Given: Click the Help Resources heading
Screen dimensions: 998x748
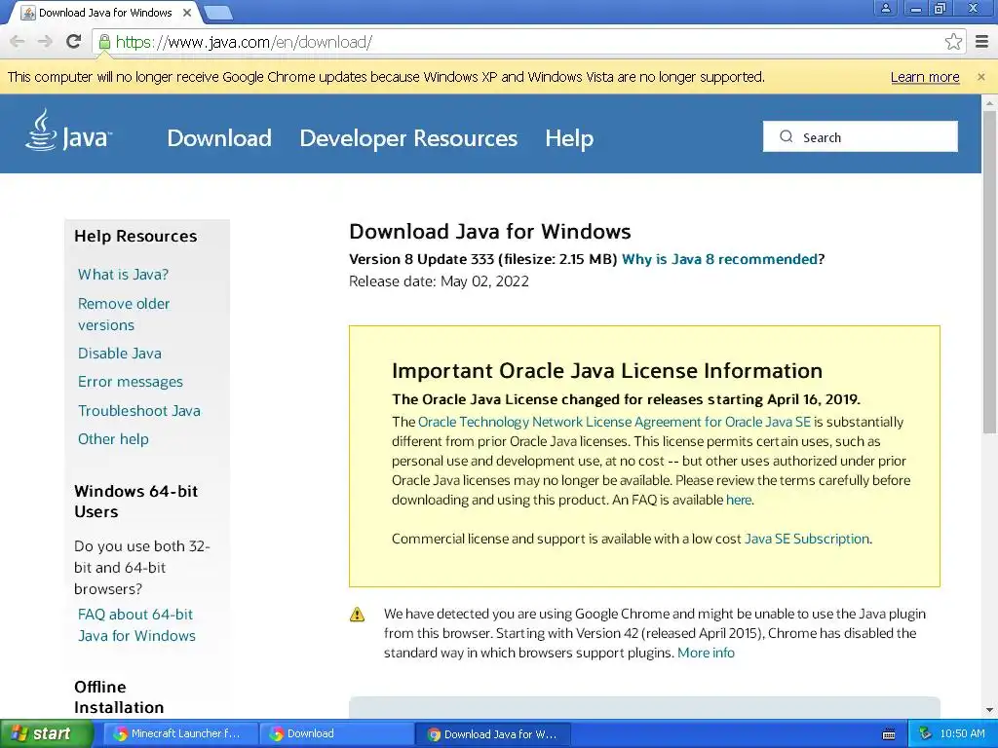Looking at the screenshot, I should coord(135,236).
